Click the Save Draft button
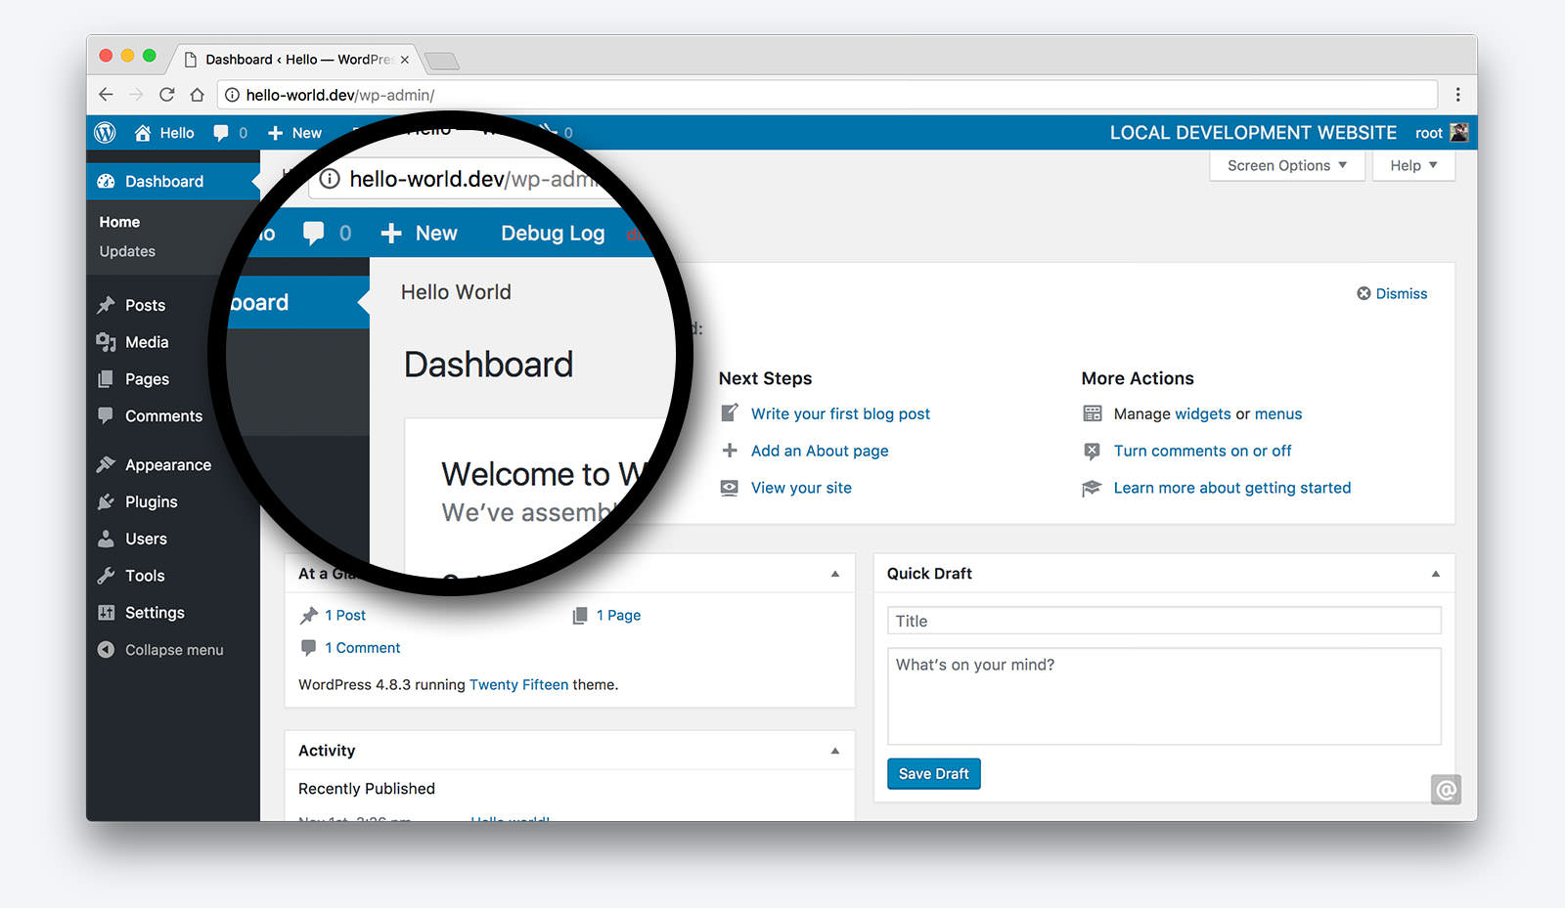This screenshot has width=1565, height=908. pos(933,773)
